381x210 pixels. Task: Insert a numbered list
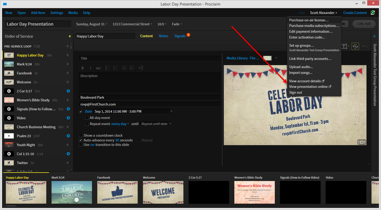[115, 68]
